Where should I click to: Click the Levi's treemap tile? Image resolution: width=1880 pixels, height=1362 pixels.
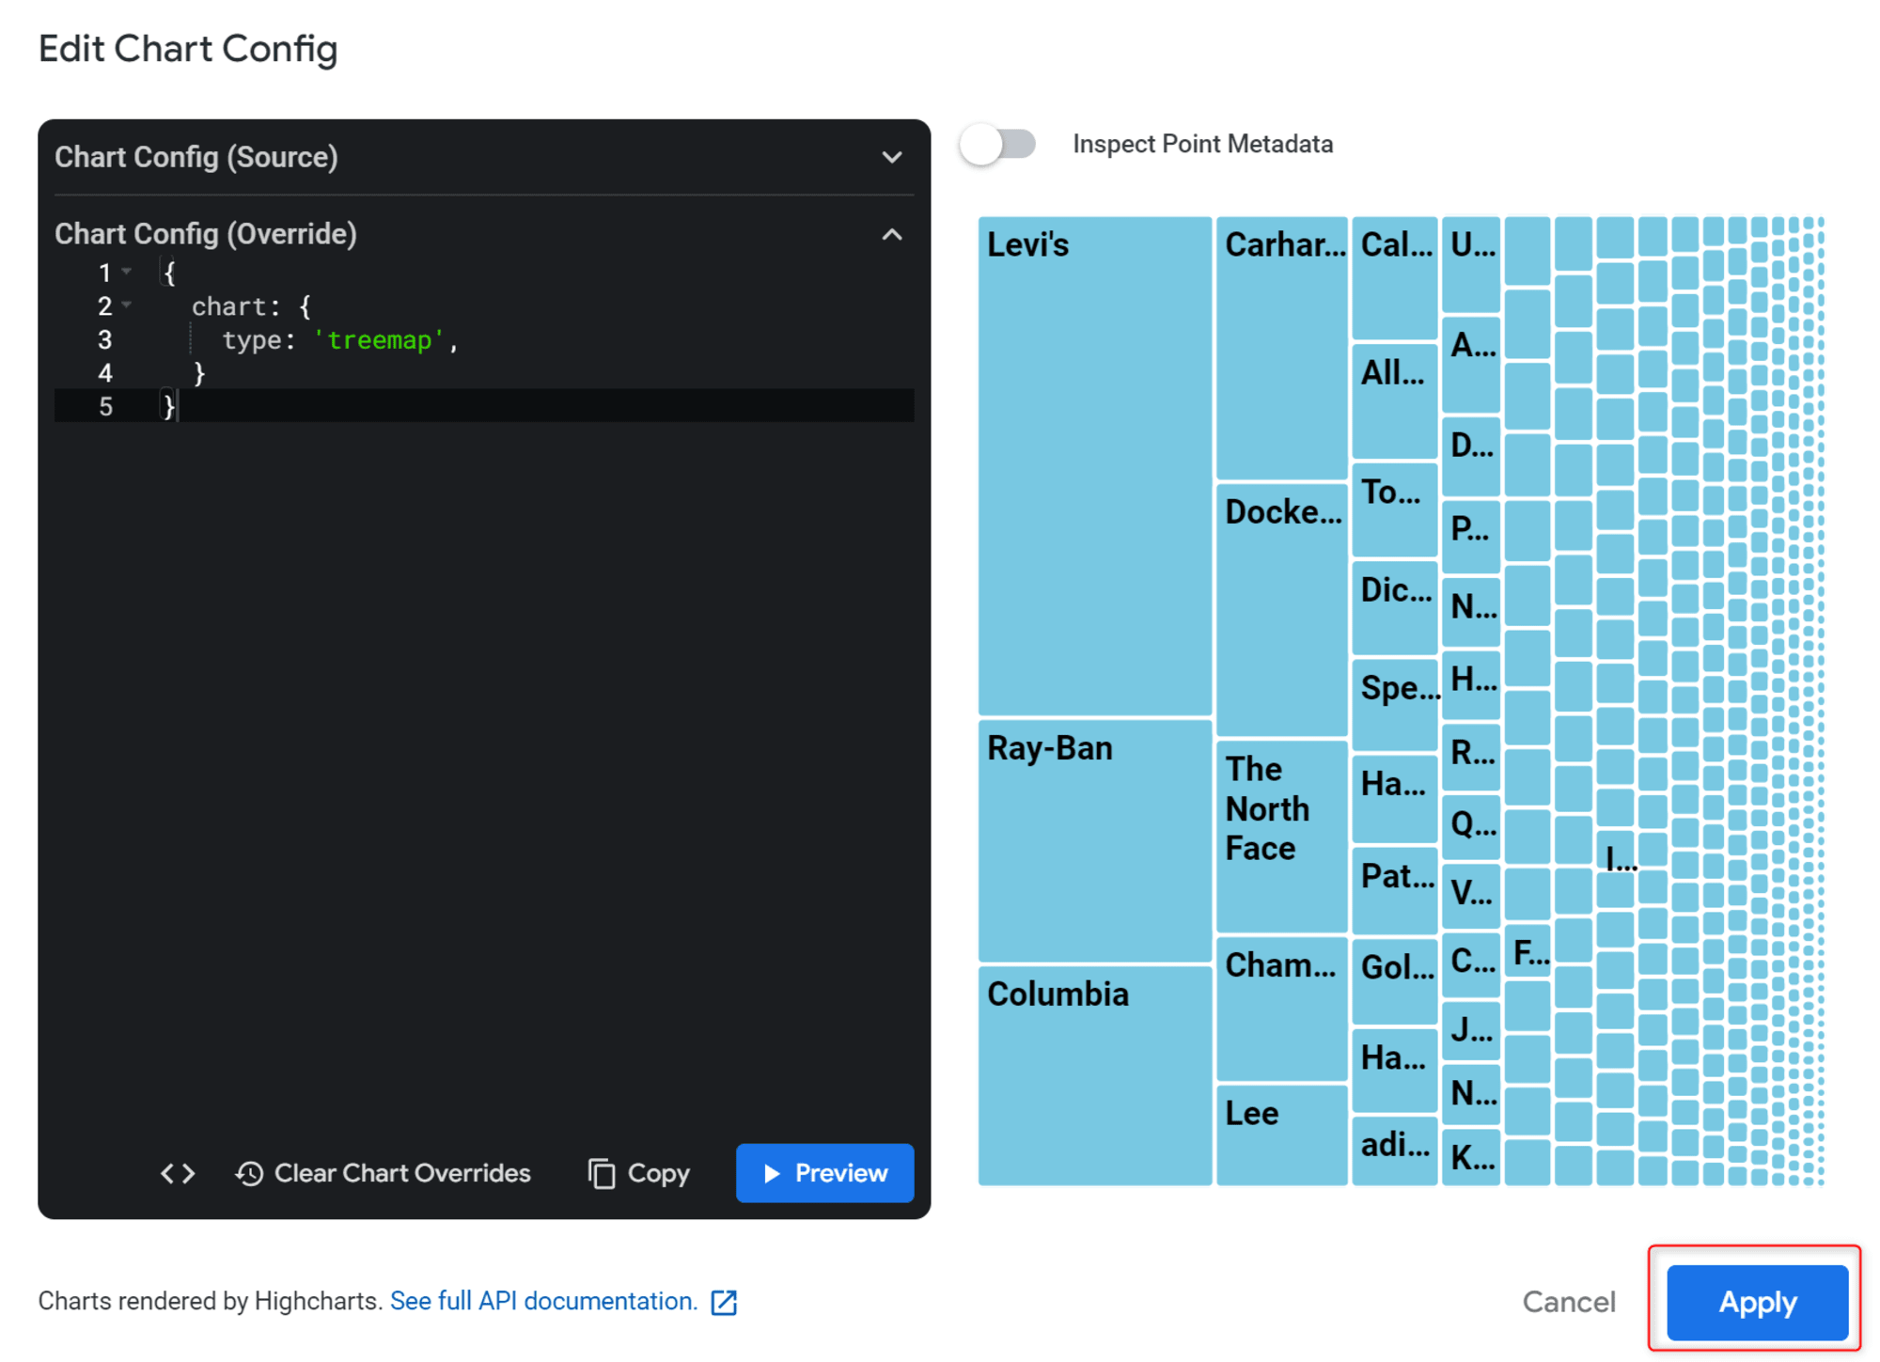[x=1095, y=466]
